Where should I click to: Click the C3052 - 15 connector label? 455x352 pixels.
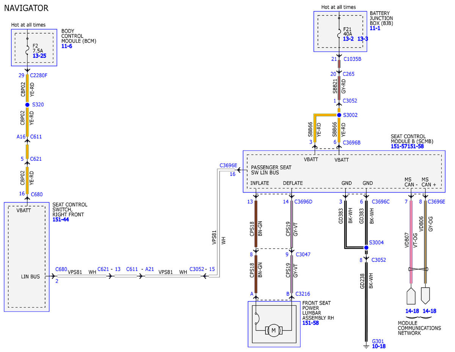(202, 269)
